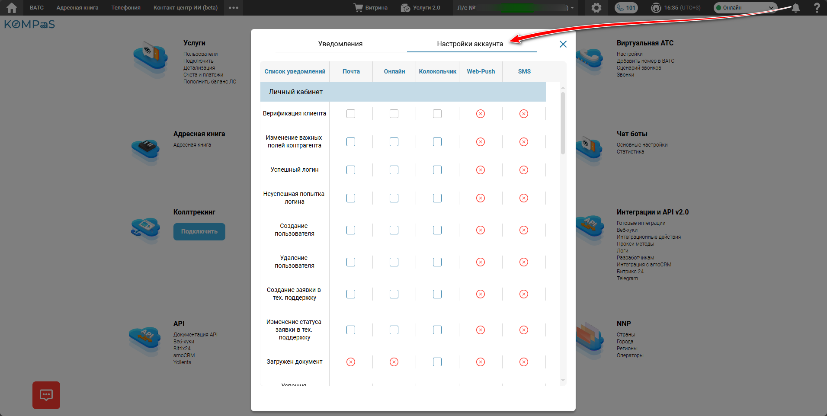Image resolution: width=827 pixels, height=416 pixels.
Task: Open Контакт-центр ИИ (beta) menu
Action: (186, 8)
